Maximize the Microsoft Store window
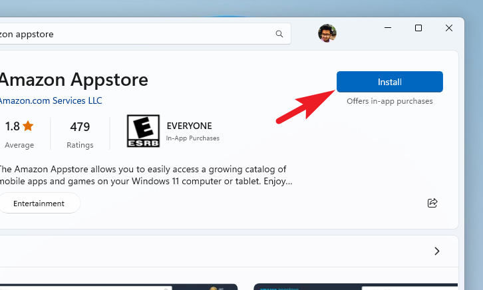The width and height of the screenshot is (483, 290). pyautogui.click(x=418, y=28)
